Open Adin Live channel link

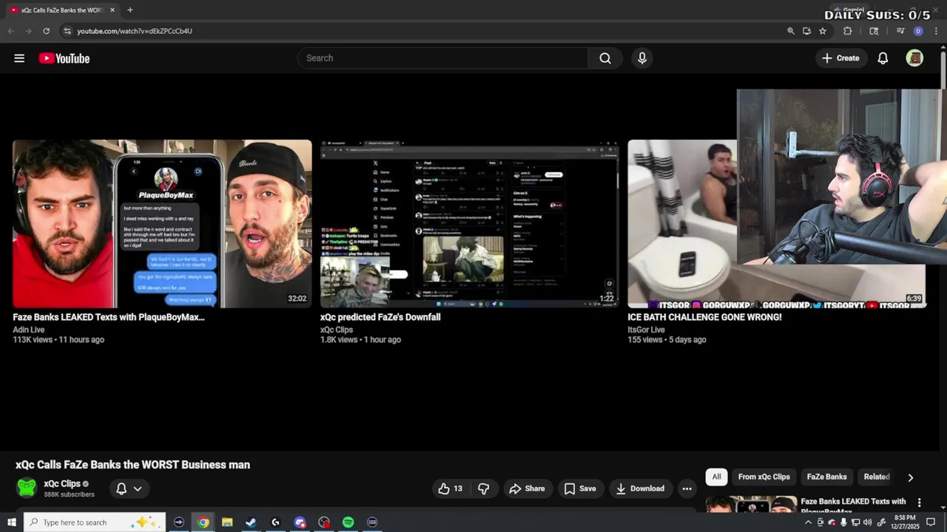(x=29, y=330)
